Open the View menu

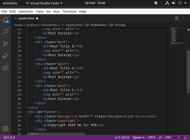point(40,11)
